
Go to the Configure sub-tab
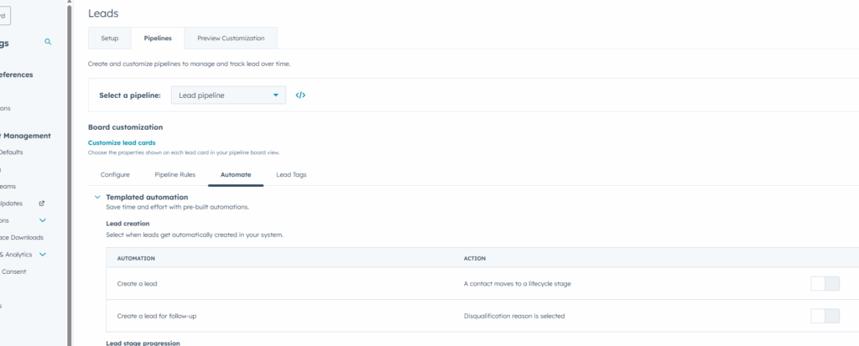click(x=115, y=174)
